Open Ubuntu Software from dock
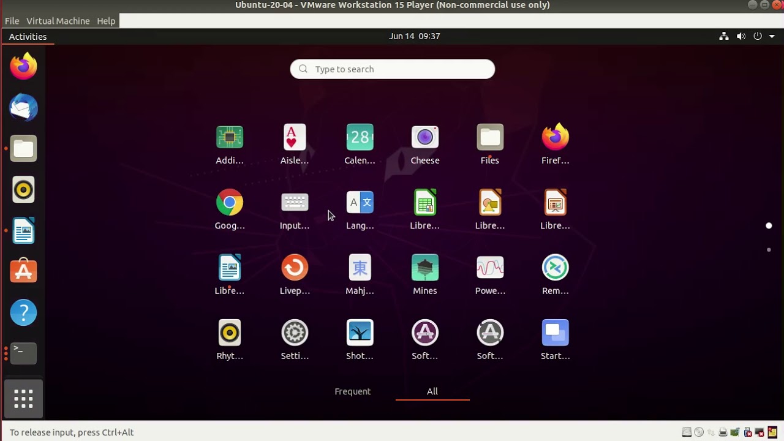 [x=23, y=271]
